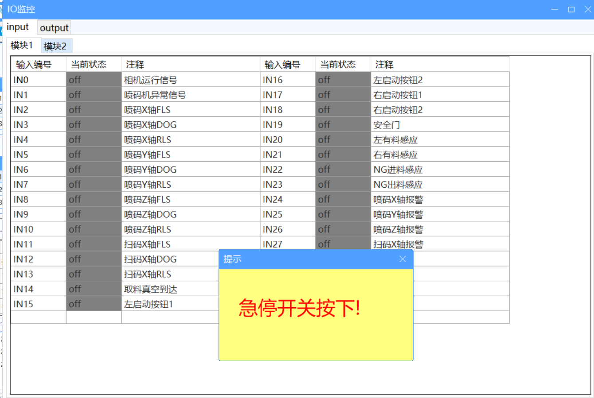The width and height of the screenshot is (594, 398).
Task: Click the 急停开关按下! warning message
Action: (x=300, y=308)
